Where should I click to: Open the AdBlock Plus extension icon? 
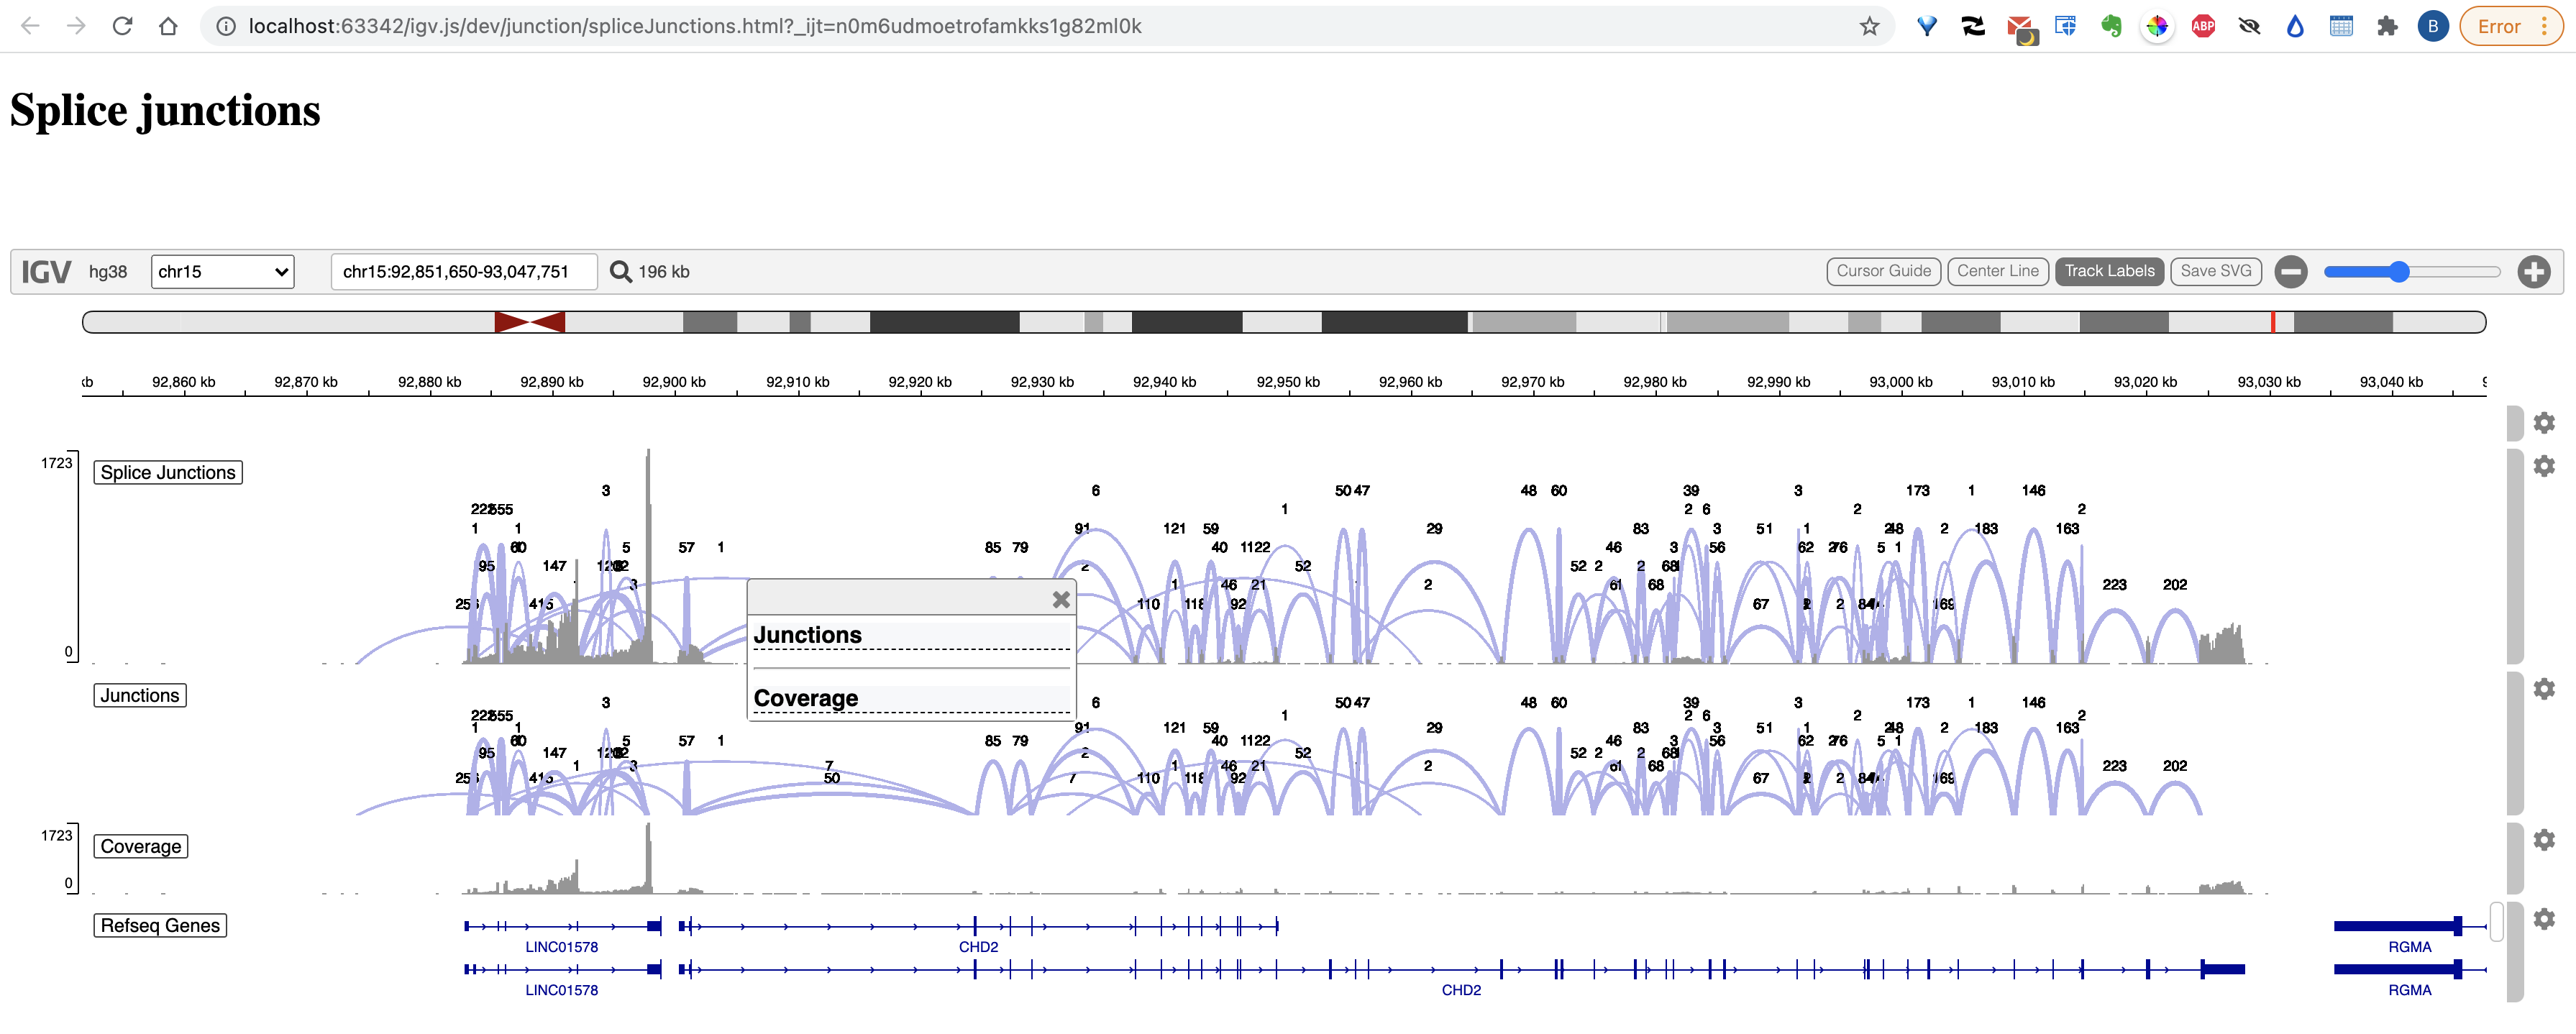coord(2203,26)
